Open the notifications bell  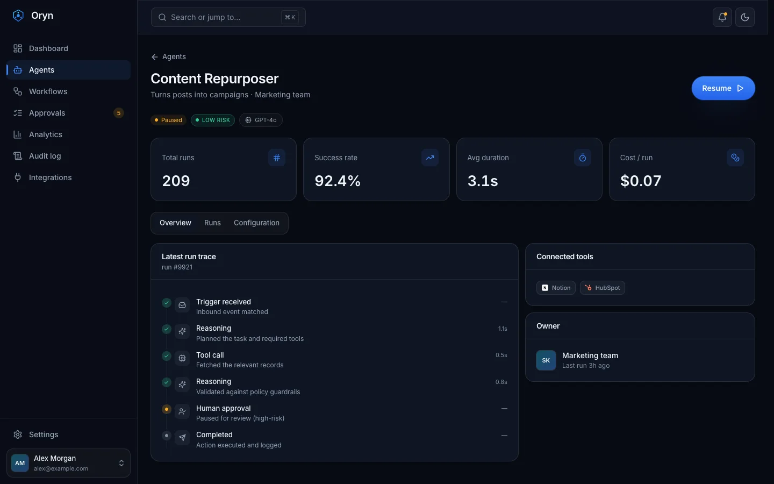(x=722, y=17)
